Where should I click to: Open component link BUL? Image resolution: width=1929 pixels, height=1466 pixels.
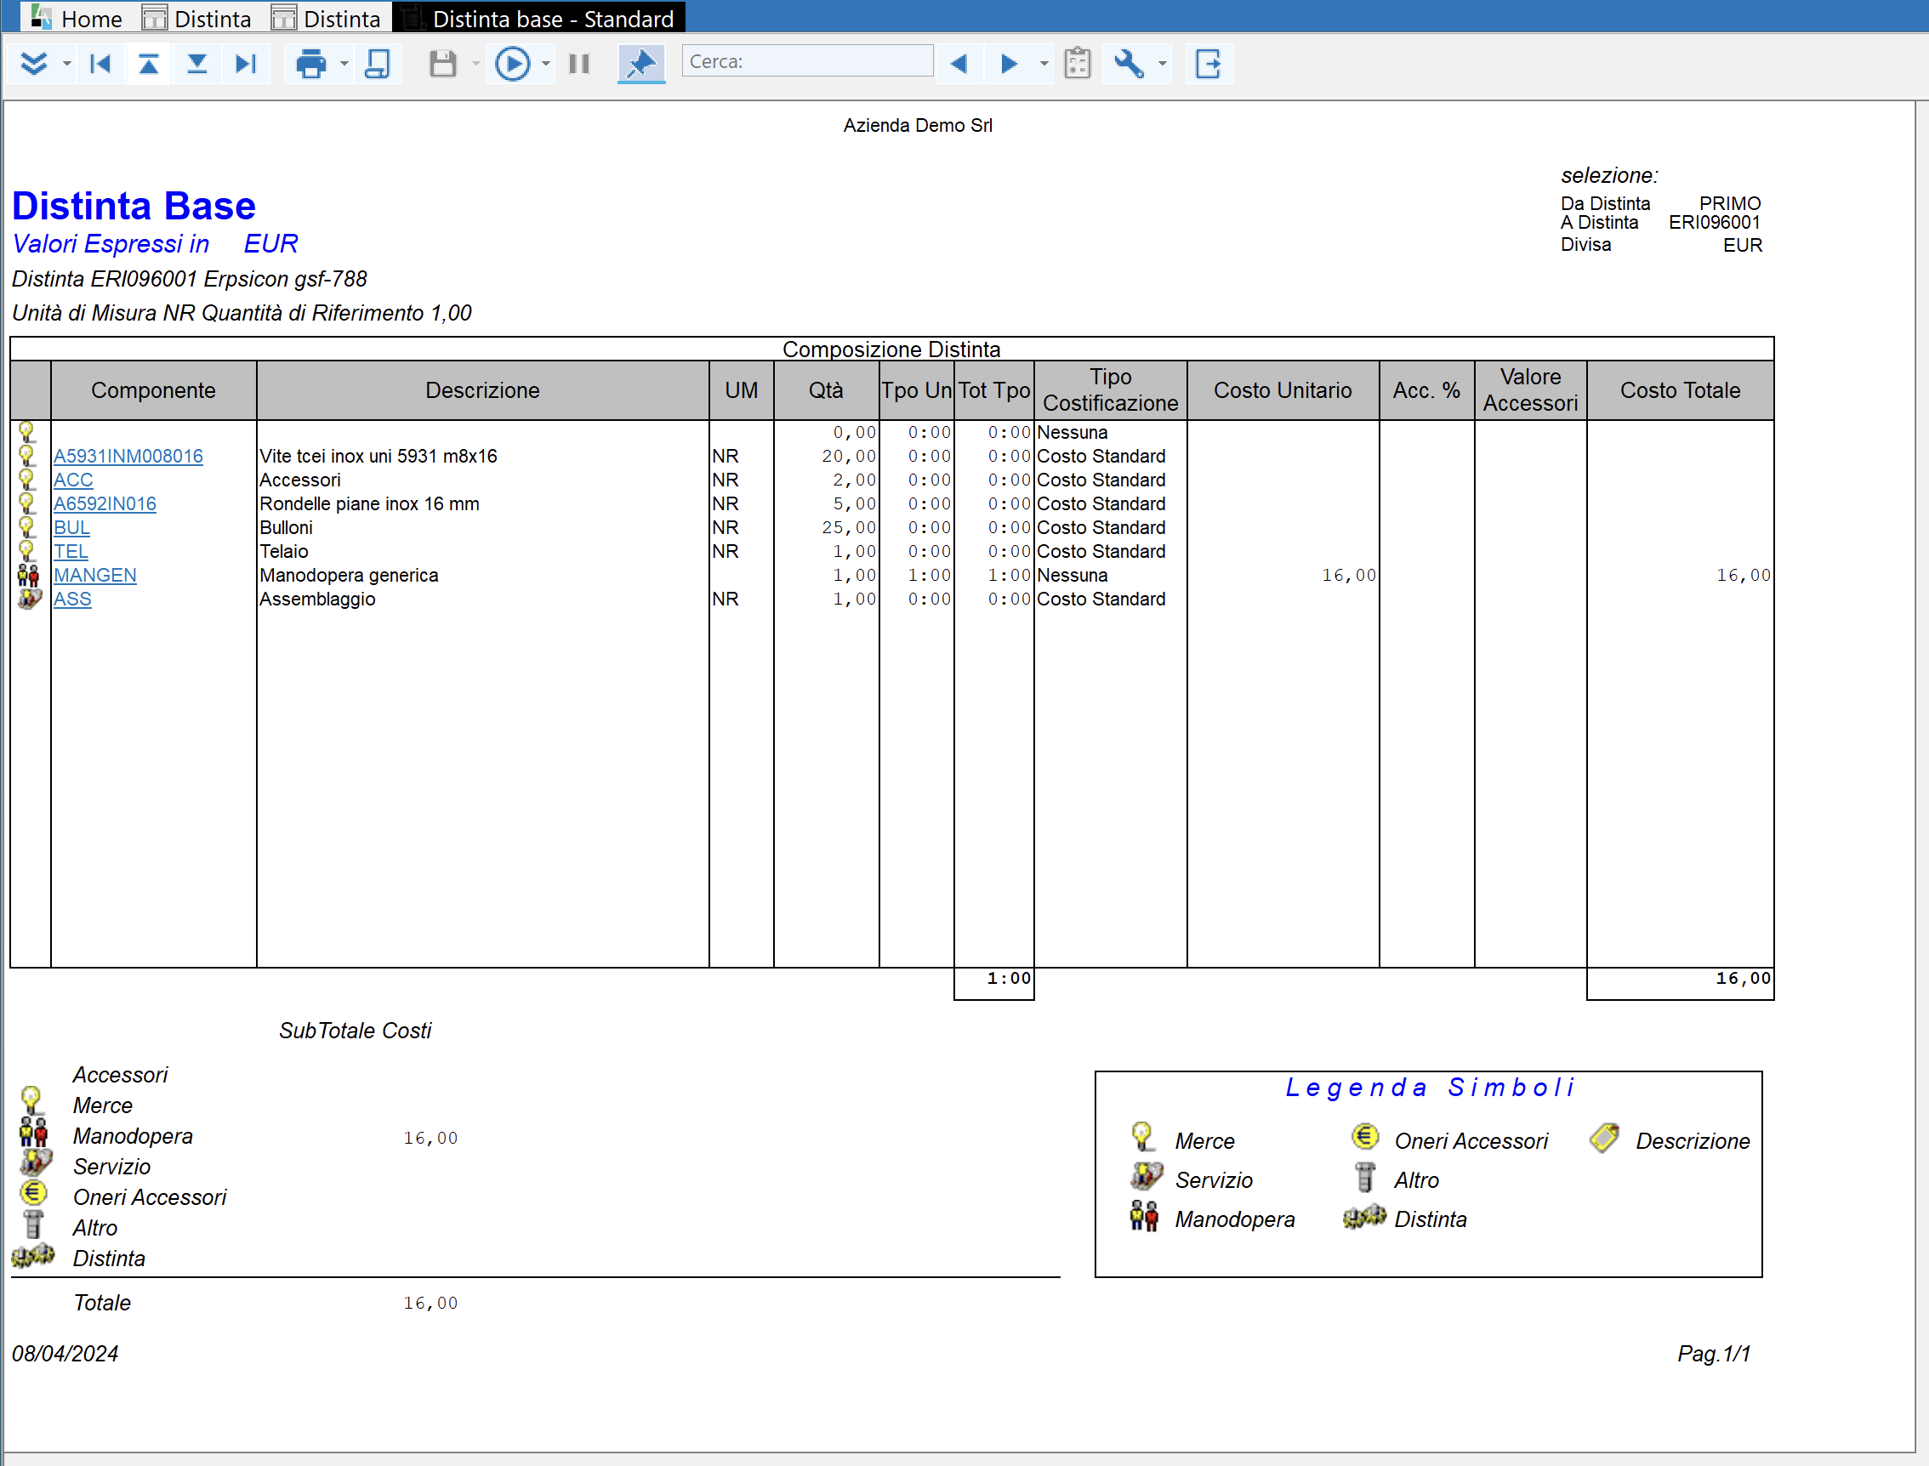71,527
